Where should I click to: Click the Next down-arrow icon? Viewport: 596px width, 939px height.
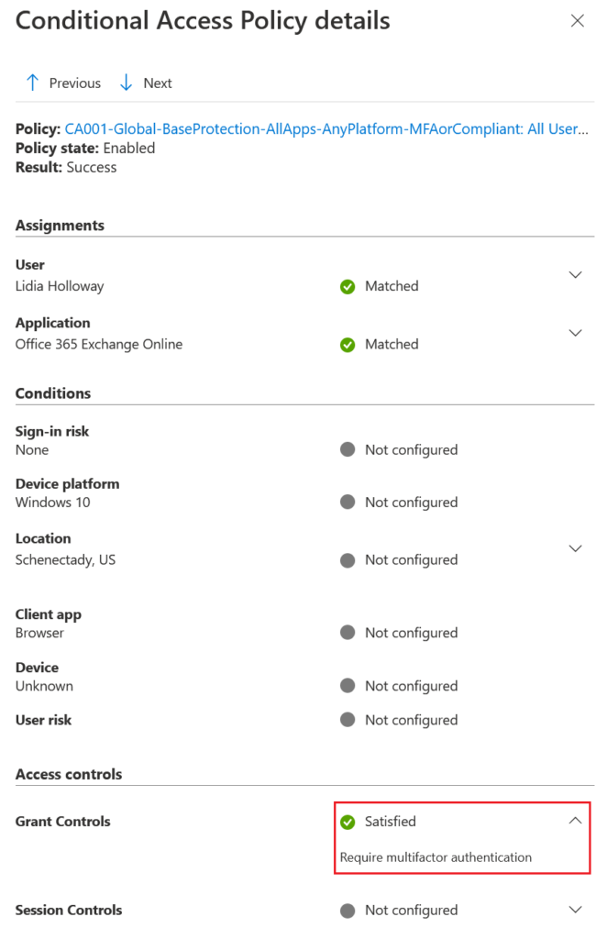point(127,83)
